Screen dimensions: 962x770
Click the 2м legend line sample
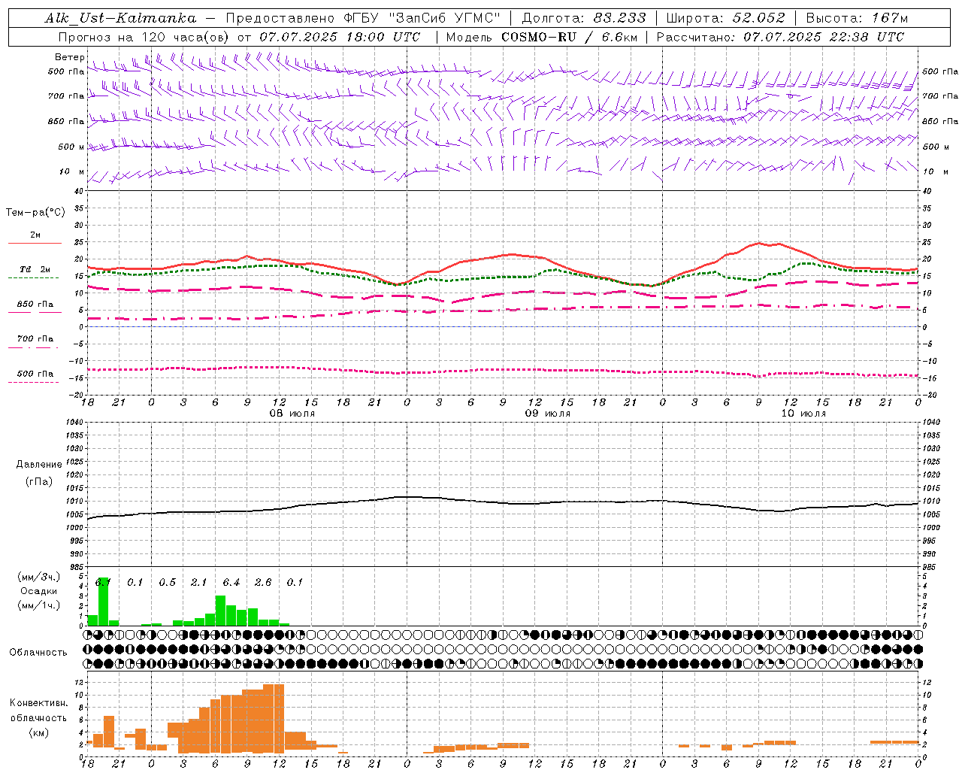[x=35, y=243]
